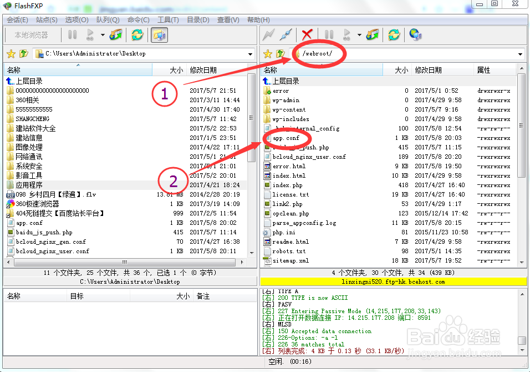Sort local files by 修改日期 column header
The image size is (530, 372).
[216, 70]
